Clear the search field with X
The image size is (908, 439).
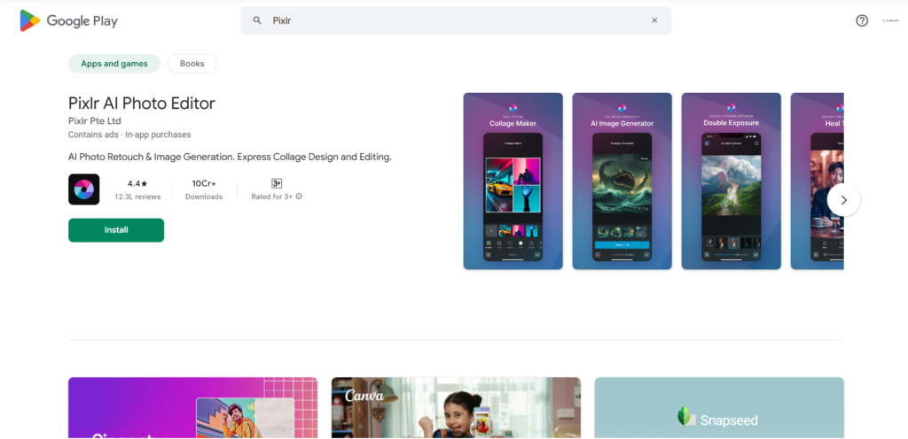(654, 20)
